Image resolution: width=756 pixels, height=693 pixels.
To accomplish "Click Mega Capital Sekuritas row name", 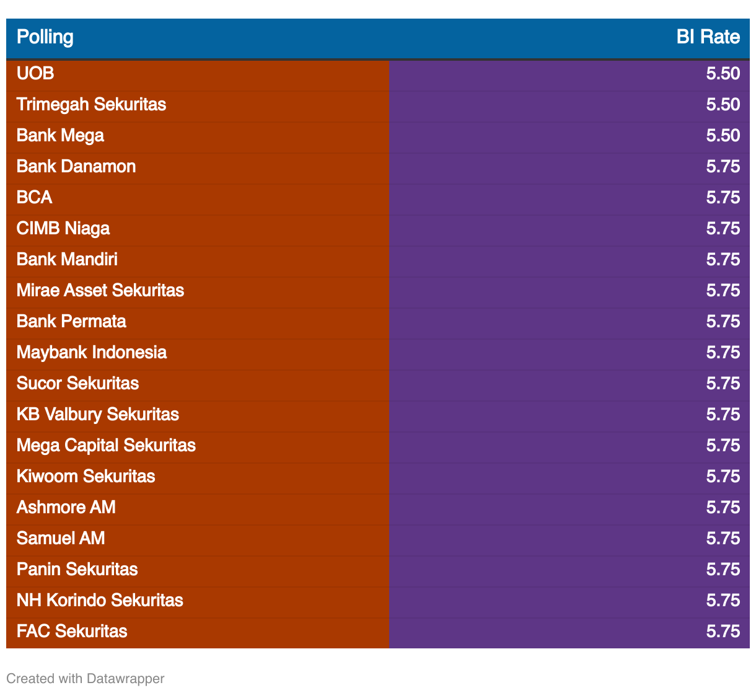I will click(x=106, y=445).
